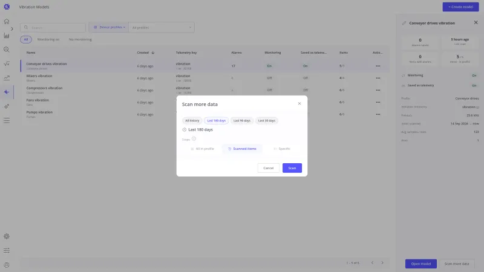Screen dimensions: 484x272
Task: Open actions menu for Fans vibration row
Action: click(378, 102)
